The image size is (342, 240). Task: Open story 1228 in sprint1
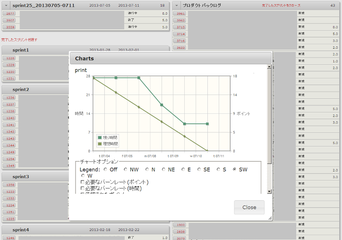(10, 58)
